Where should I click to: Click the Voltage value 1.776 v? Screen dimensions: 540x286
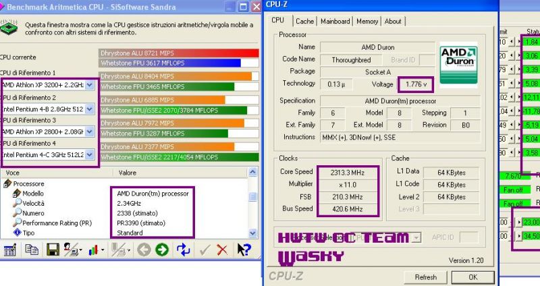(x=416, y=84)
